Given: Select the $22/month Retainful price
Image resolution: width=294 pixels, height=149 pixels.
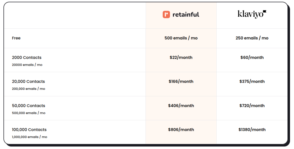Looking at the screenshot, I should (x=181, y=57).
